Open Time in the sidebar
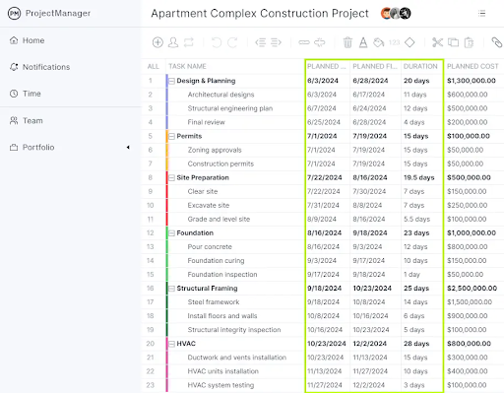 point(26,94)
